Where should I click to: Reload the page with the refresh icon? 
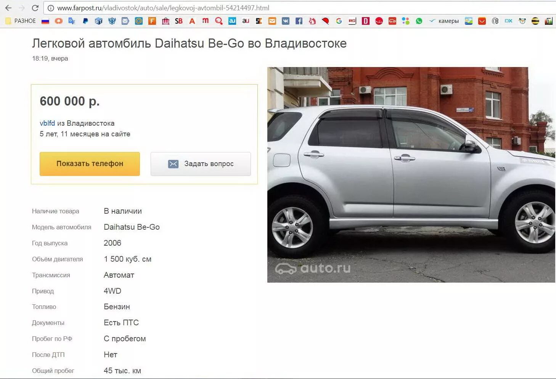pos(35,8)
